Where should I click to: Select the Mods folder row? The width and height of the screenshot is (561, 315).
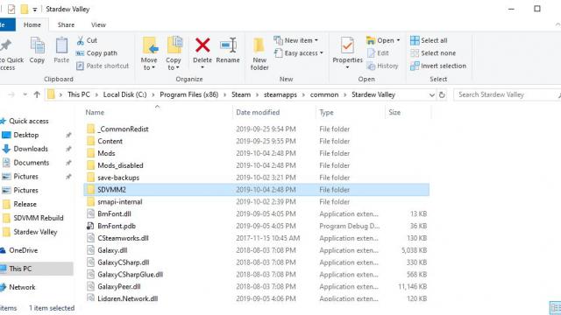pyautogui.click(x=256, y=154)
